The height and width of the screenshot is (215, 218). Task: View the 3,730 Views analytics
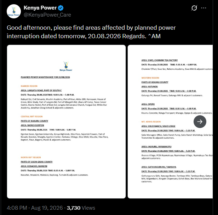click(81, 208)
